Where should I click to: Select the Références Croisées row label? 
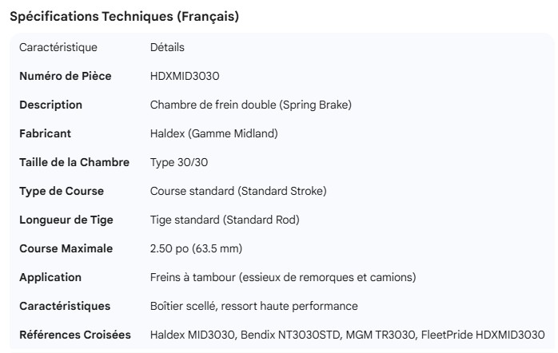pyautogui.click(x=75, y=335)
